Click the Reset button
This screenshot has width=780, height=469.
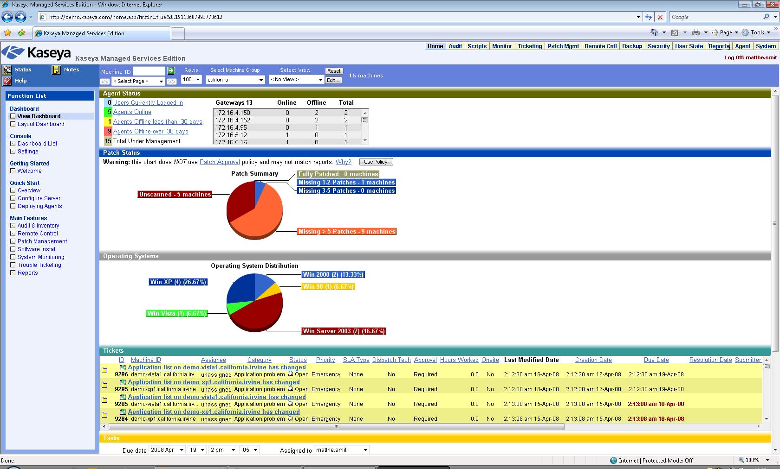tap(334, 71)
